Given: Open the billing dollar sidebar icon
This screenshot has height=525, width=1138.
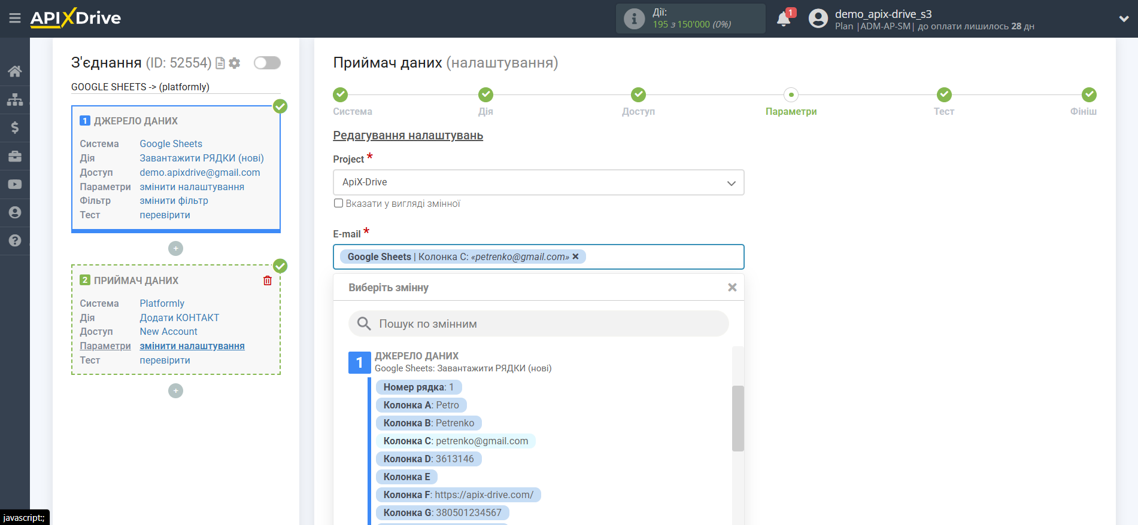Looking at the screenshot, I should tap(15, 127).
